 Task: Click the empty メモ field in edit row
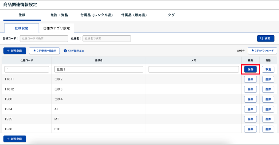pos(194,69)
